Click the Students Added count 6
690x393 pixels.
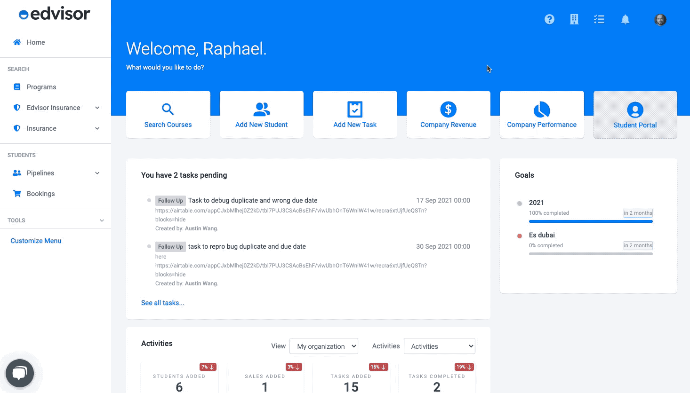(x=179, y=387)
